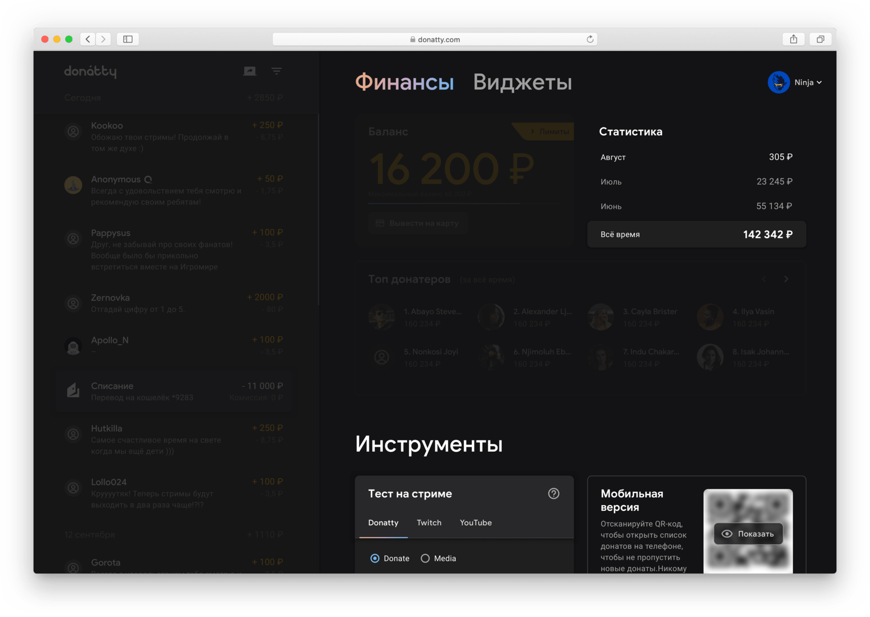Open the Списание transfer entry *9283
The image size is (870, 617).
pyautogui.click(x=173, y=391)
